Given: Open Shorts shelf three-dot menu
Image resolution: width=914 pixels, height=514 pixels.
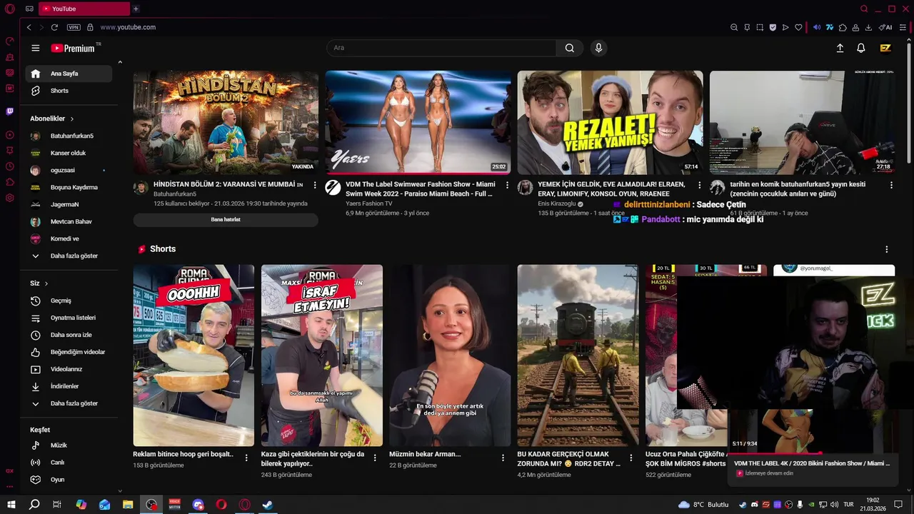Looking at the screenshot, I should [887, 249].
